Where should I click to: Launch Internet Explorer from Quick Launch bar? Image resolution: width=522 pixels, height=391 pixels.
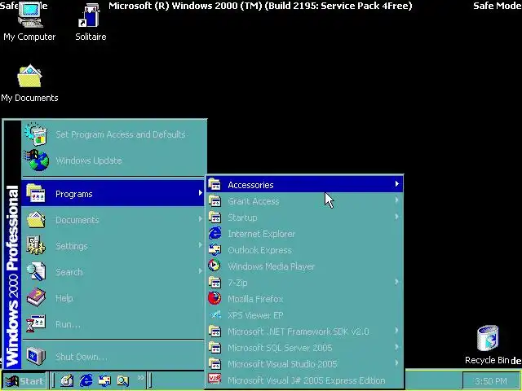[x=86, y=380]
